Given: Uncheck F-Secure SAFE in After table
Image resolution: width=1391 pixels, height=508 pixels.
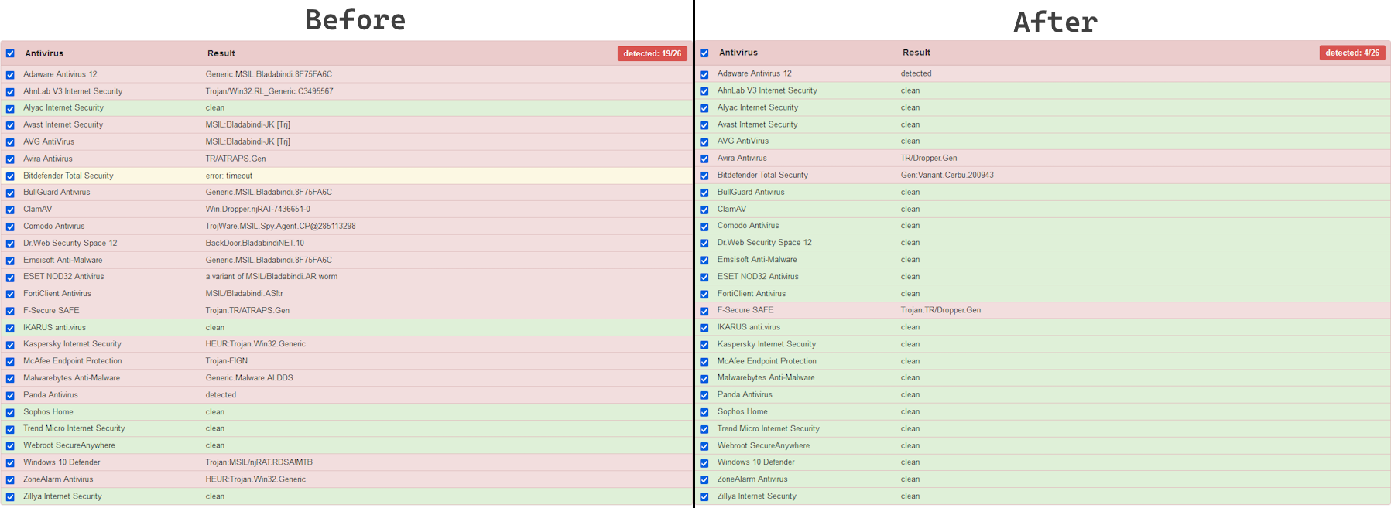Looking at the screenshot, I should tap(704, 311).
